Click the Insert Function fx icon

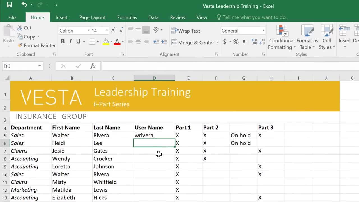point(93,66)
